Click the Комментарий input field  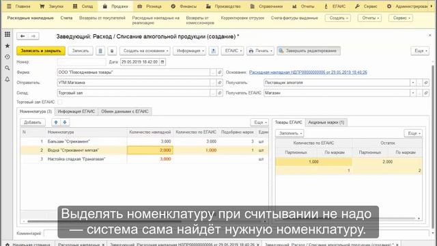coord(236,233)
